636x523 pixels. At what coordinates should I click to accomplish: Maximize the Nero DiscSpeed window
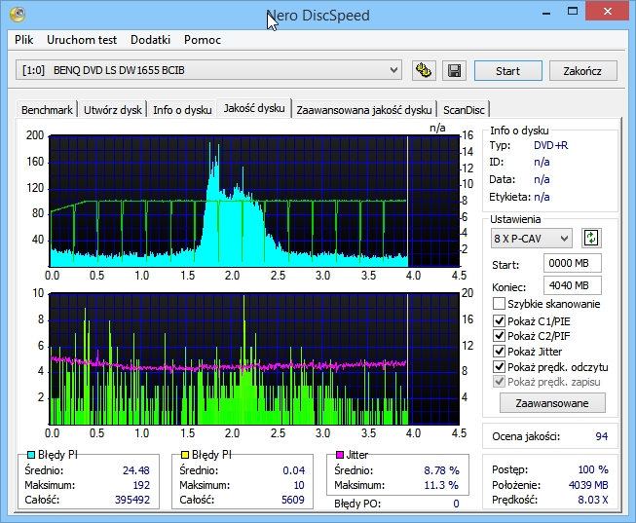(573, 12)
